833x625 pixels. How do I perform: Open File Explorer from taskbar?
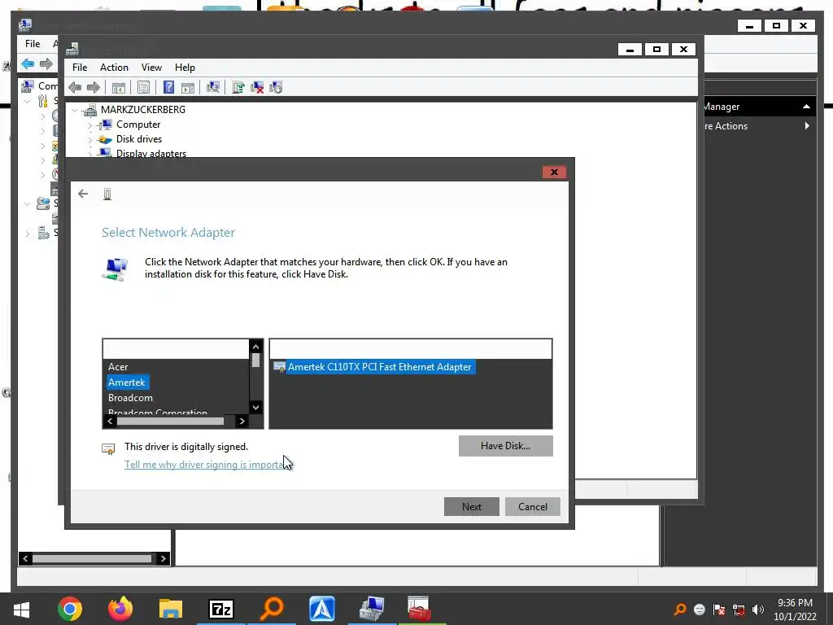(x=171, y=609)
